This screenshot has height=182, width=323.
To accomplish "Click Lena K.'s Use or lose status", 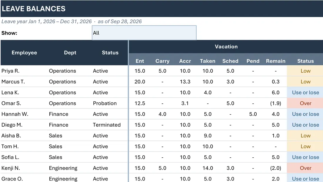I will [x=305, y=93].
